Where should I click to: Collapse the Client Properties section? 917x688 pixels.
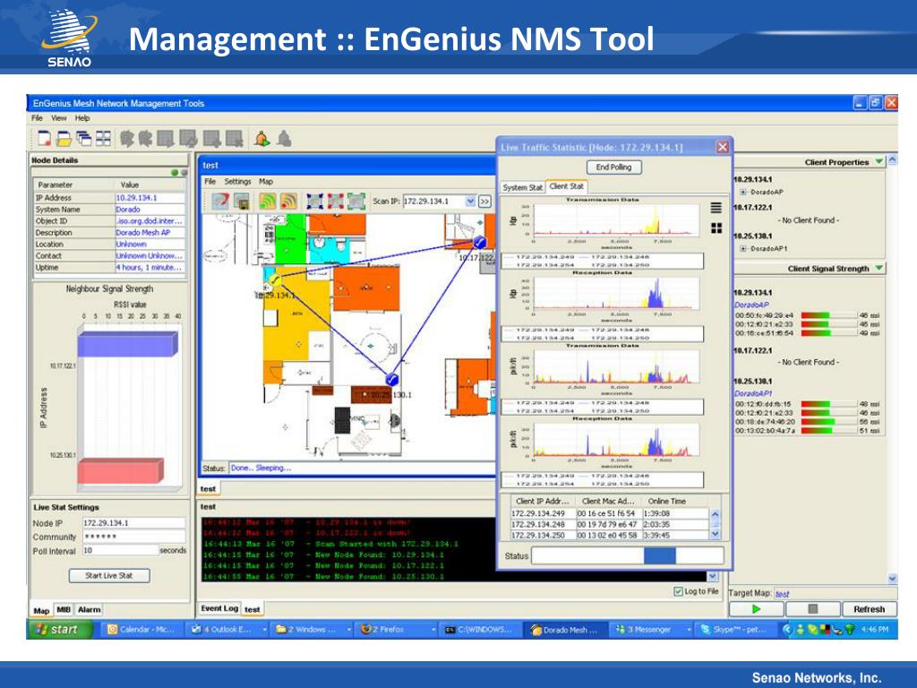coord(879,161)
